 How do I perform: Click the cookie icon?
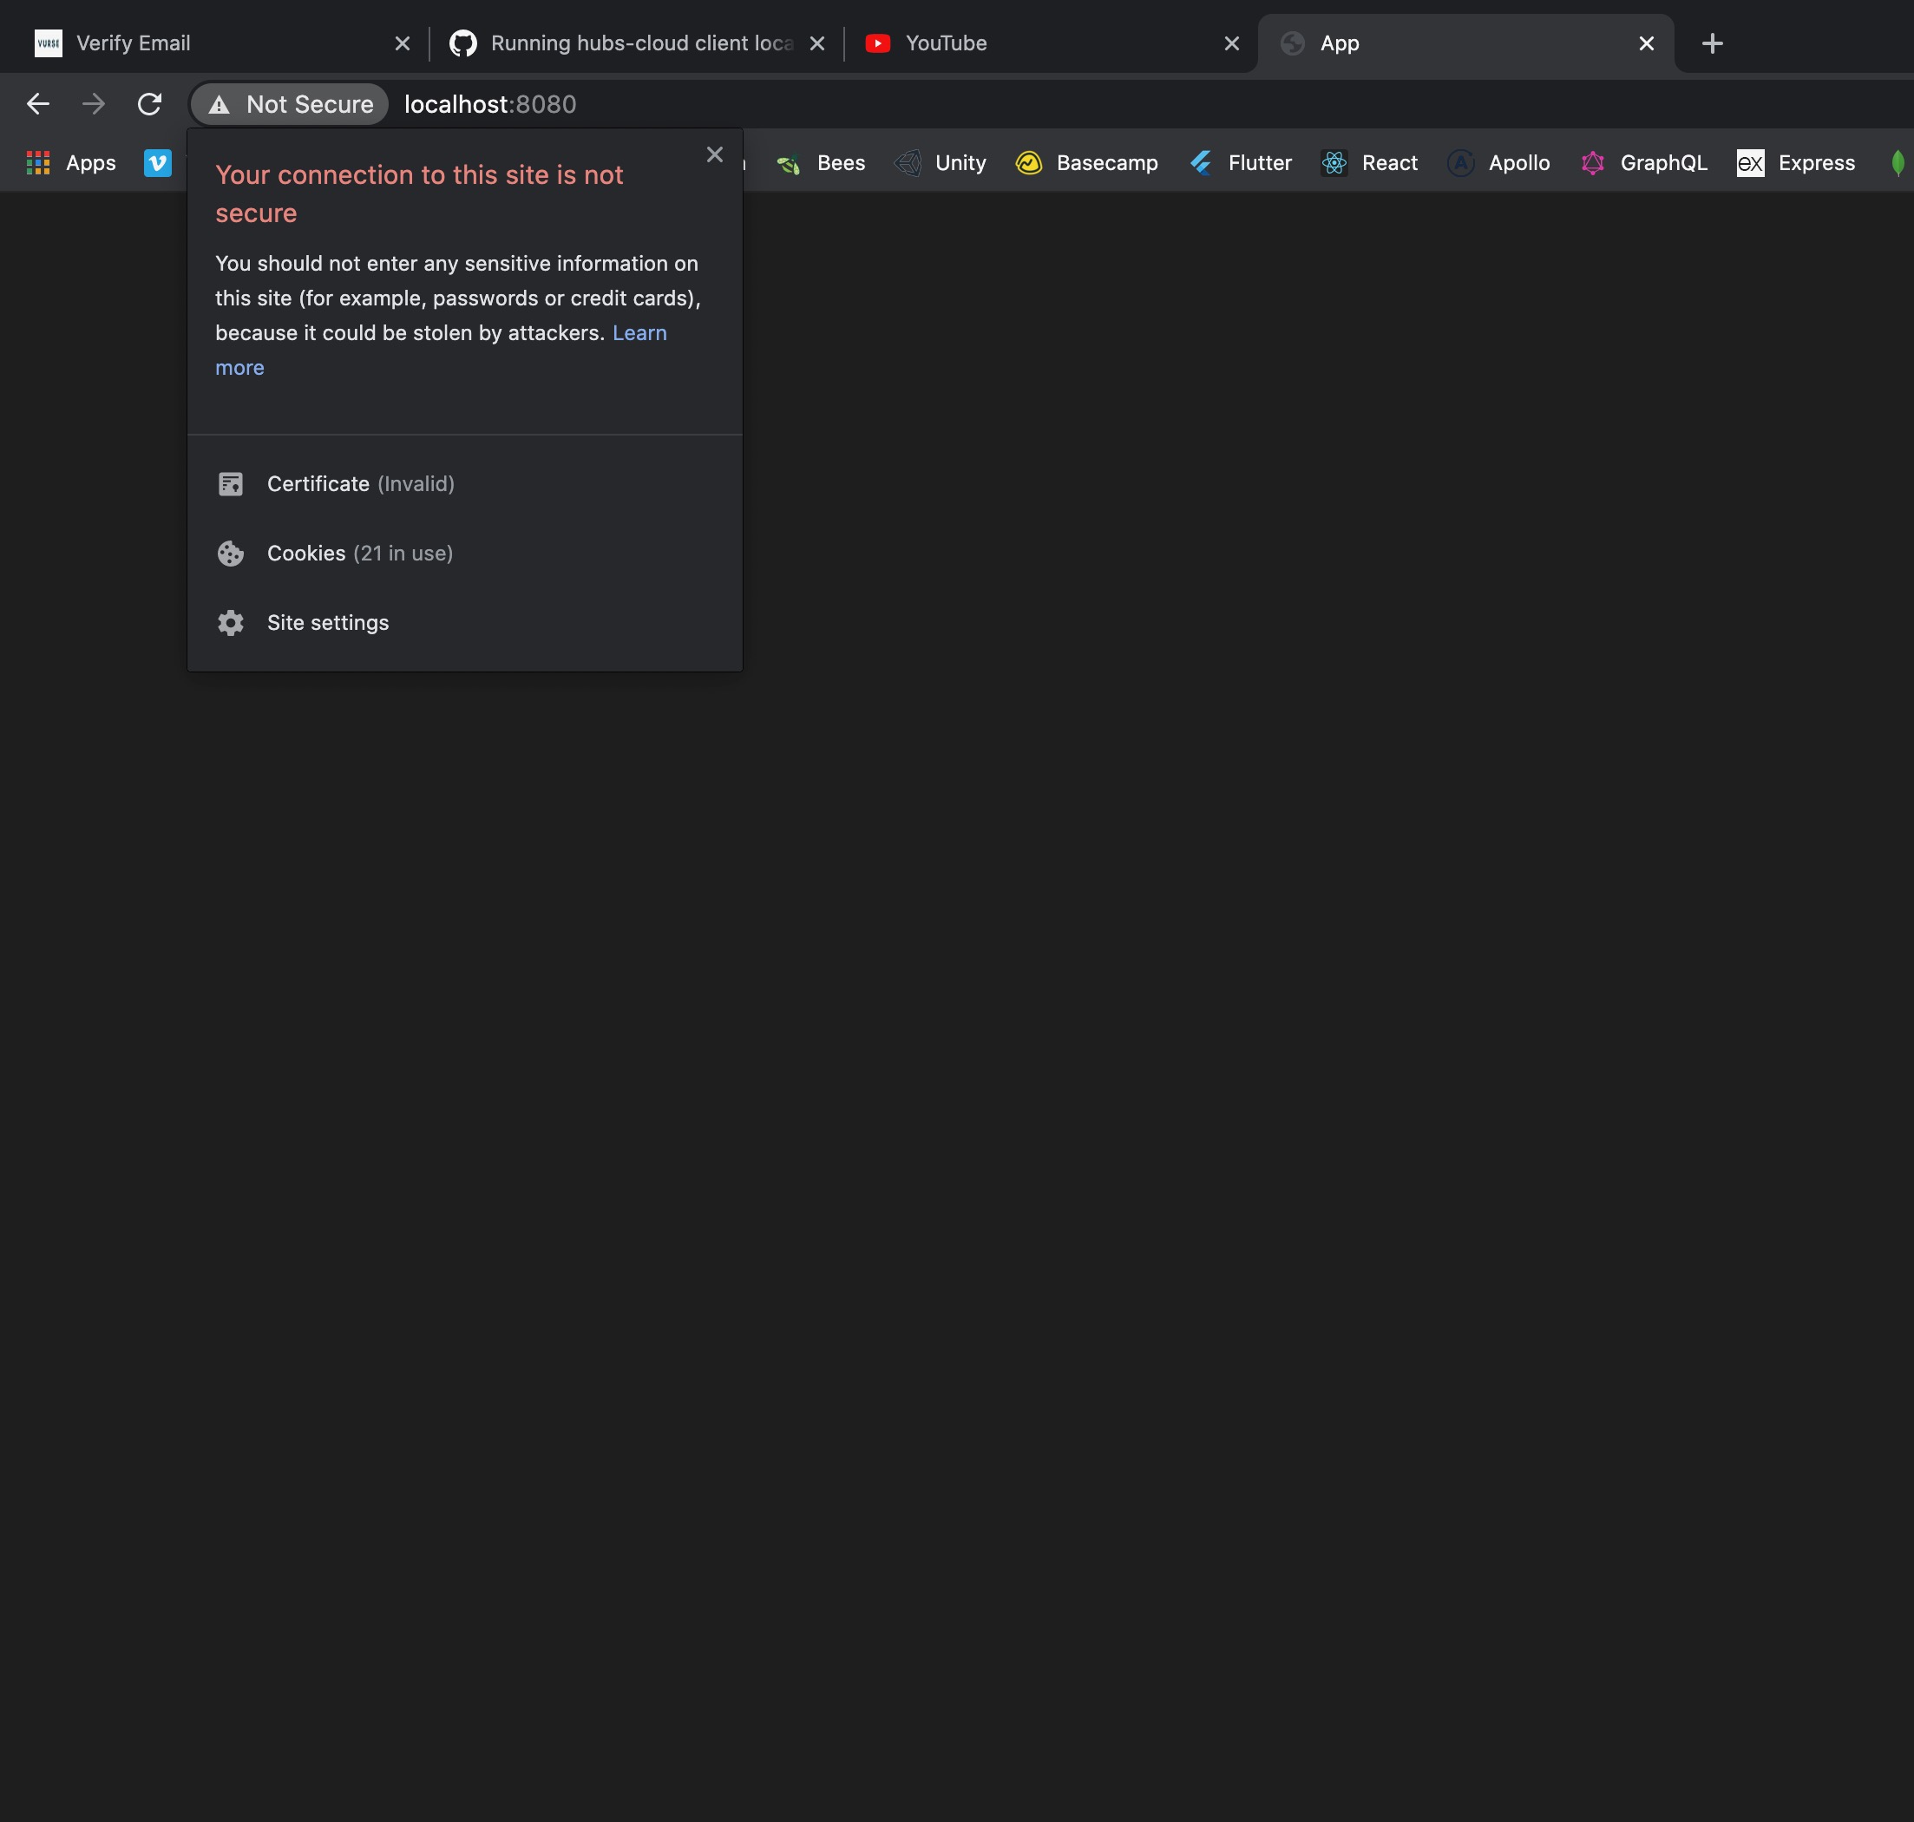[230, 554]
